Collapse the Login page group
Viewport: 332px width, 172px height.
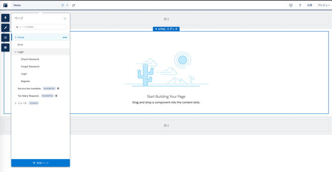[16, 52]
